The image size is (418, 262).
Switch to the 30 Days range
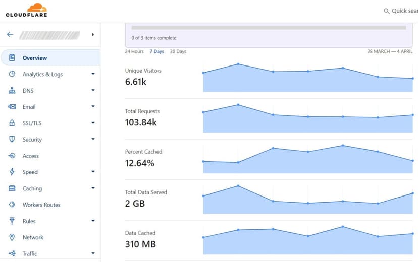178,52
